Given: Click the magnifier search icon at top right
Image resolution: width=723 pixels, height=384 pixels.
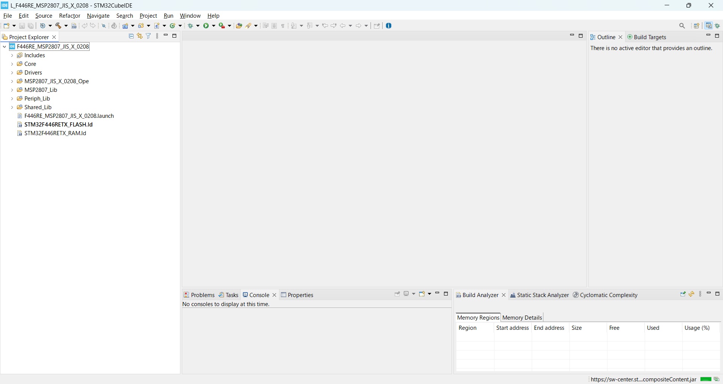Looking at the screenshot, I should [x=683, y=26].
